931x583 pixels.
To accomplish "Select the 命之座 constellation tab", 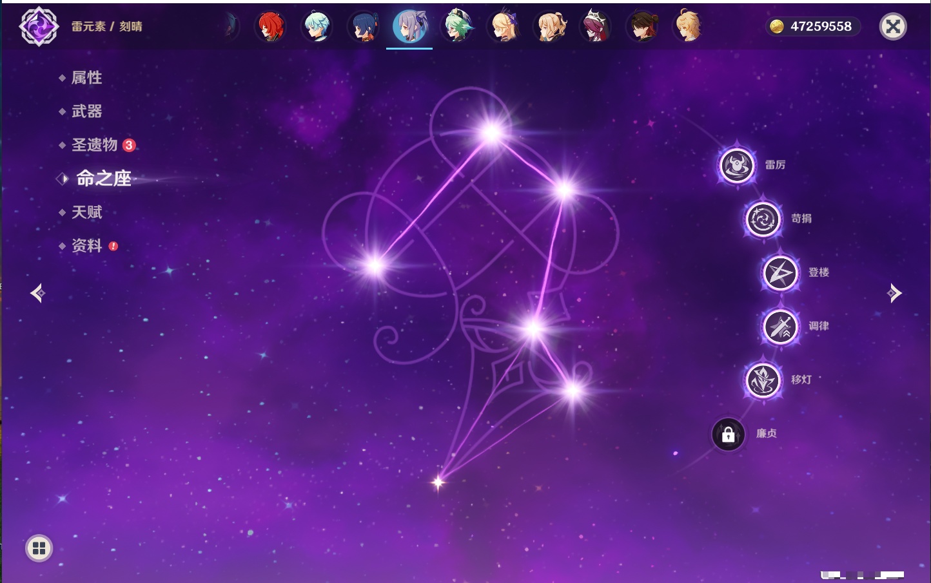I will click(x=104, y=178).
